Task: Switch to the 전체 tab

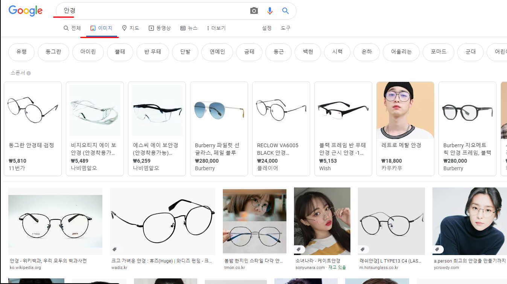Action: (72, 28)
